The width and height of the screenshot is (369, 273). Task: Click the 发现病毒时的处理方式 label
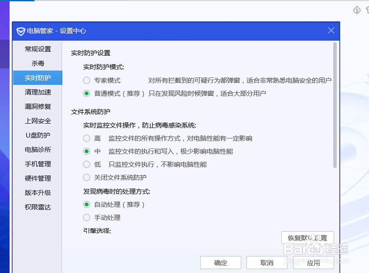point(117,192)
